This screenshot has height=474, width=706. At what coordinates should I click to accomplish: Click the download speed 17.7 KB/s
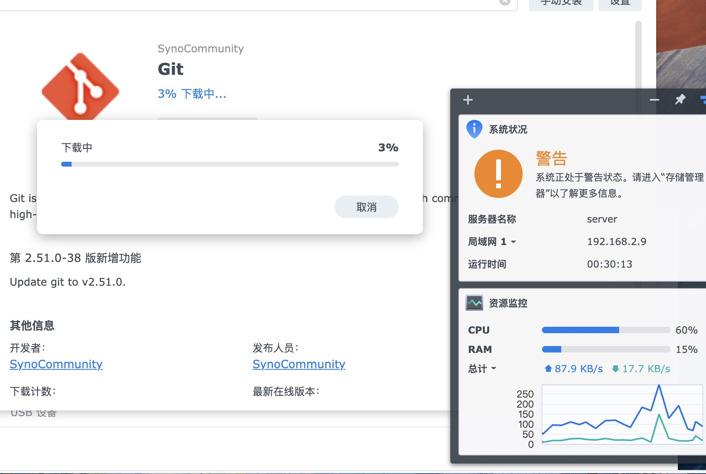[641, 369]
